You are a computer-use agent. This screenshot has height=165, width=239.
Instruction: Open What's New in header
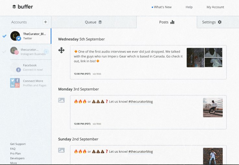[x=162, y=7]
